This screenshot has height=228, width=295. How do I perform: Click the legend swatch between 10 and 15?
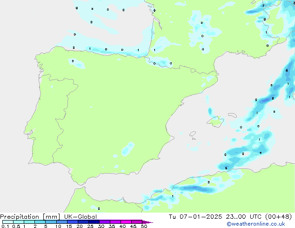click(x=62, y=222)
